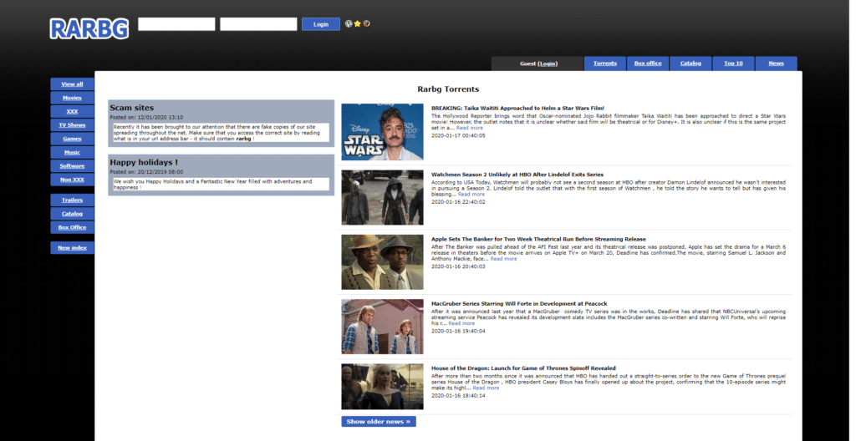The height and width of the screenshot is (441, 856).
Task: Click Read more on The Banker article
Action: (x=503, y=259)
